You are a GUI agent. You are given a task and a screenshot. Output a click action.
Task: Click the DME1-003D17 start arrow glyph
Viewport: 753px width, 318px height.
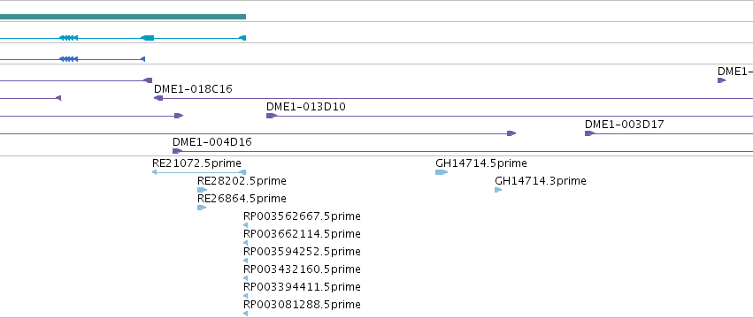(x=589, y=133)
